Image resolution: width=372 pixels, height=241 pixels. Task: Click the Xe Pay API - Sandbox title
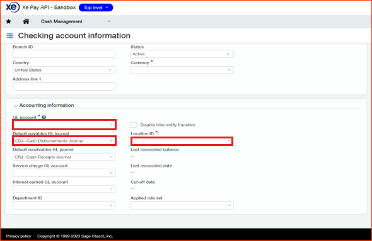click(x=49, y=8)
